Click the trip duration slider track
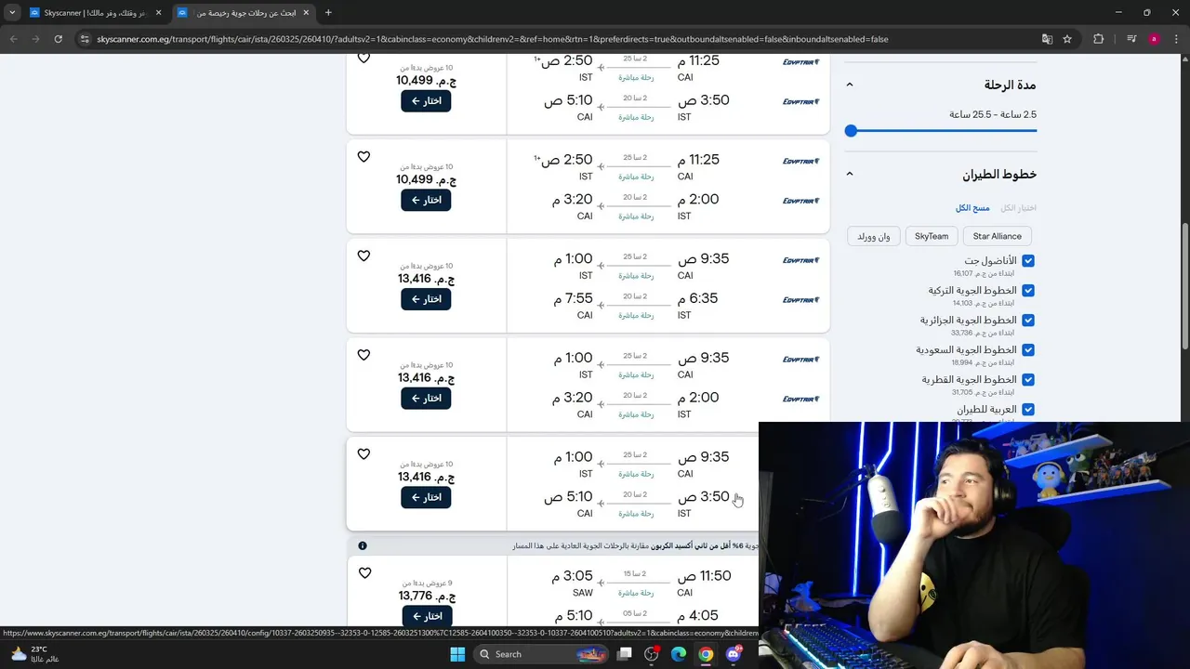Image resolution: width=1190 pixels, height=669 pixels. 944,131
